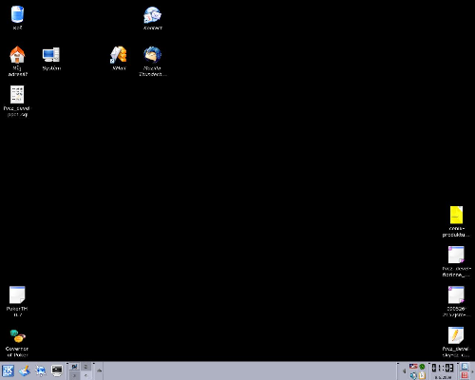Expand the panel applet arrow beside pager
475x380 pixels.
[x=99, y=370]
